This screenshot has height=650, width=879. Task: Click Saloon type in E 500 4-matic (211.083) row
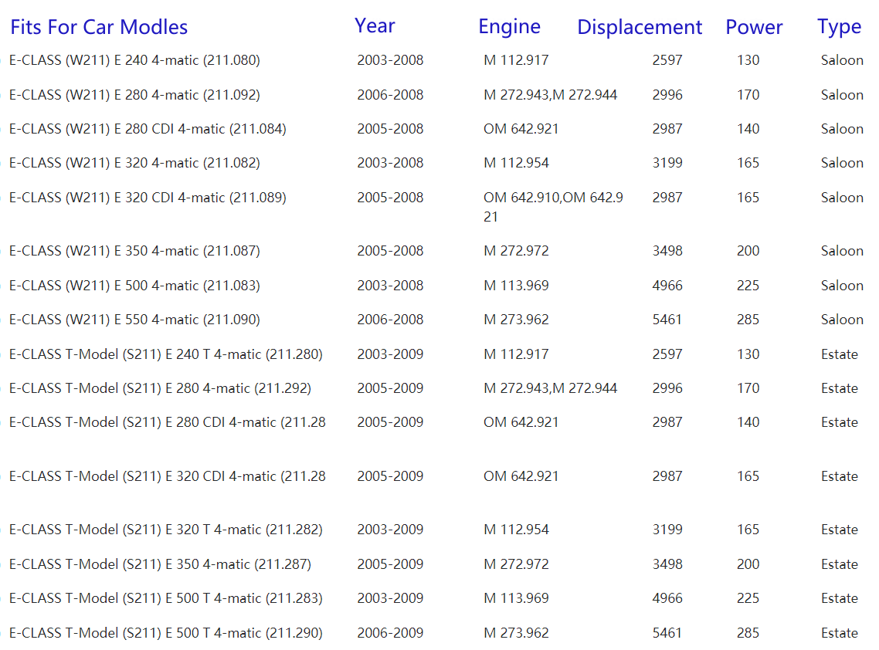(841, 286)
